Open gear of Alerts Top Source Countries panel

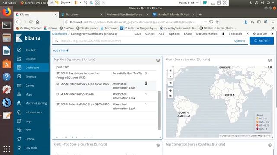(158, 145)
